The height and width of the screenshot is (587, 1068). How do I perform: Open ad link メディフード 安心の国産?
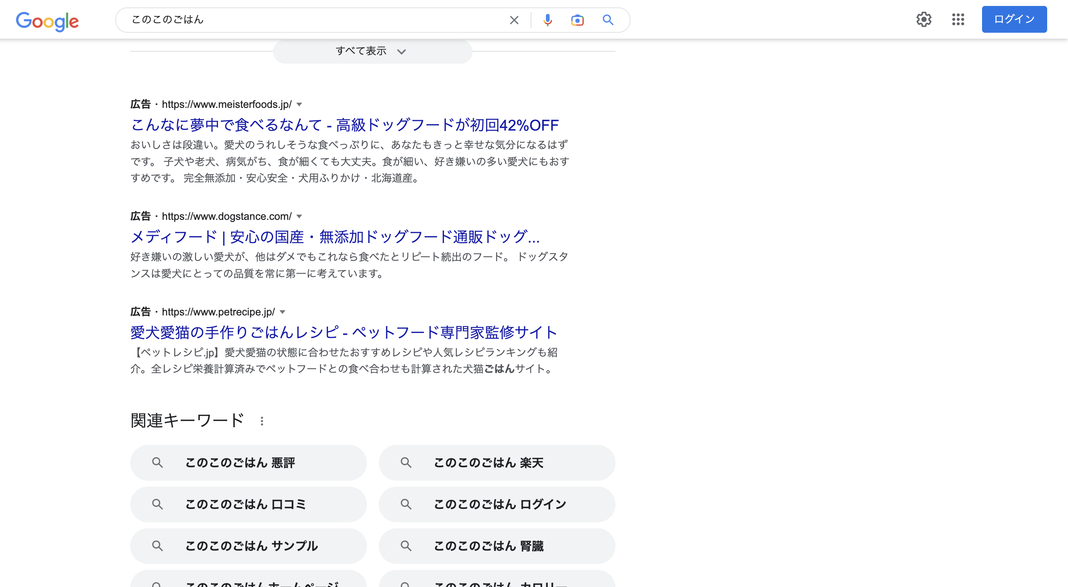coord(335,237)
